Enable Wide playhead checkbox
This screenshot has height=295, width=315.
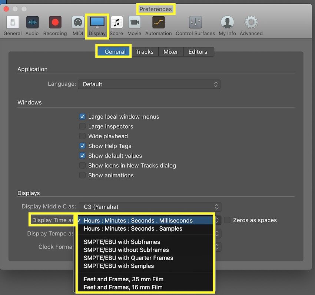coord(82,136)
